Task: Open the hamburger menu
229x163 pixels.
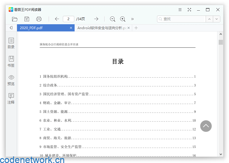Action: (180, 10)
